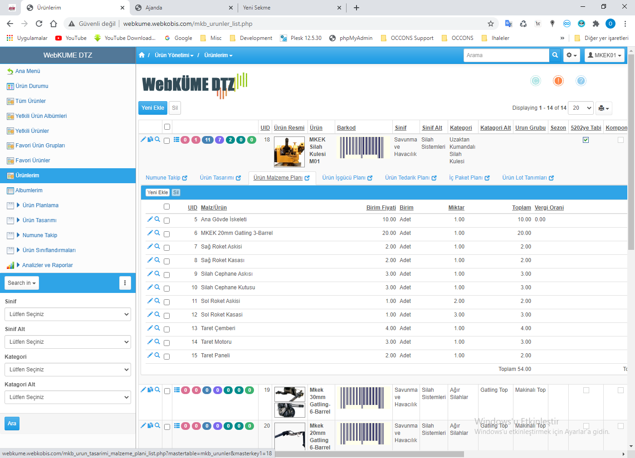Switch to Ürün Tasarımı tab
Image resolution: width=635 pixels, height=458 pixels.
[x=220, y=178]
